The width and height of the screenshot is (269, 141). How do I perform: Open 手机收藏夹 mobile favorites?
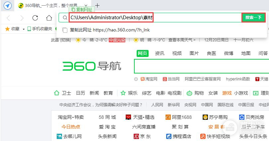39,29
